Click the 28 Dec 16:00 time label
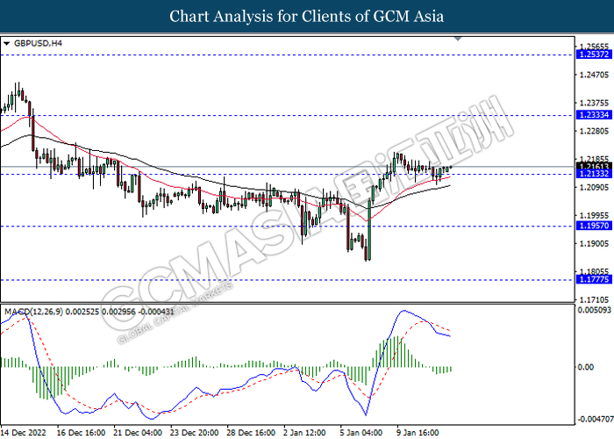This screenshot has height=439, width=614. coord(251,433)
